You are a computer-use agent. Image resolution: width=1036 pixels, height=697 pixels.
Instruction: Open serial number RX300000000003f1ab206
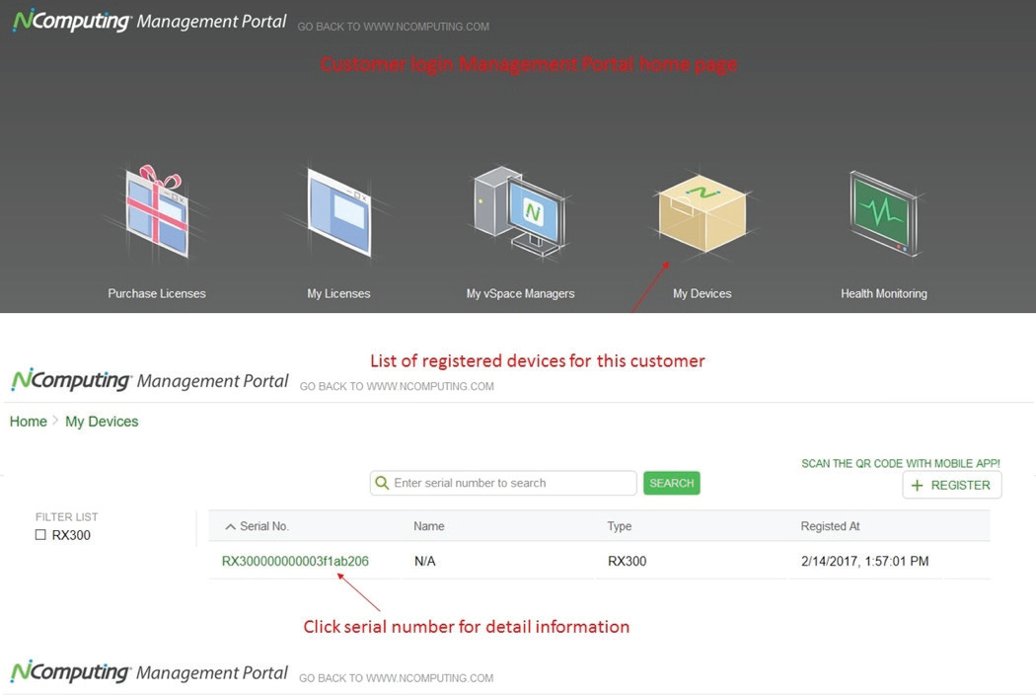pyautogui.click(x=295, y=562)
